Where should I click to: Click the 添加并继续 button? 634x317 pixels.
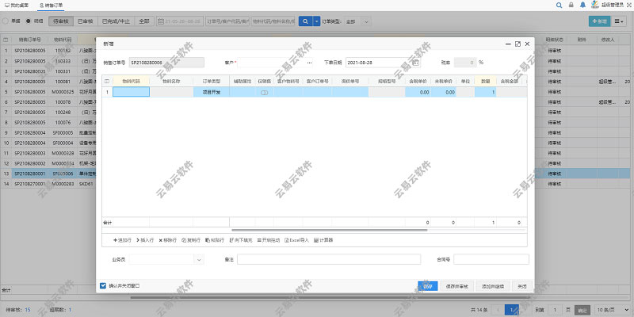click(x=492, y=285)
